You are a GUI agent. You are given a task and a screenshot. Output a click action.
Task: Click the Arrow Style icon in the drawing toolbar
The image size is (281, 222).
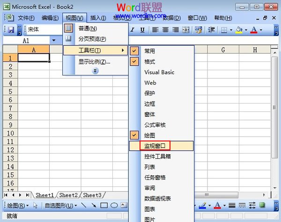click(252, 205)
